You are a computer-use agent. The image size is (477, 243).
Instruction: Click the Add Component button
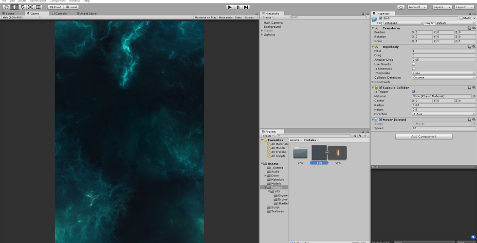423,137
